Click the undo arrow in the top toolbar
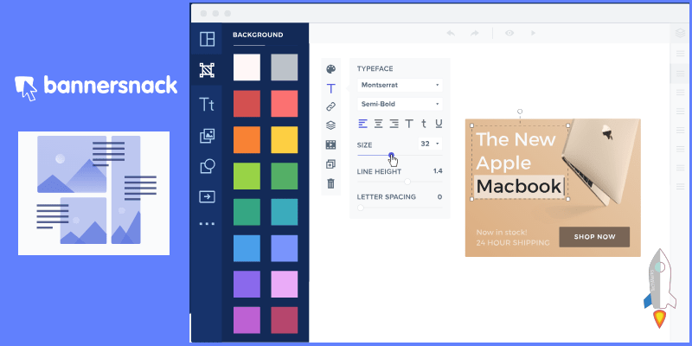692x346 pixels. coord(450,33)
